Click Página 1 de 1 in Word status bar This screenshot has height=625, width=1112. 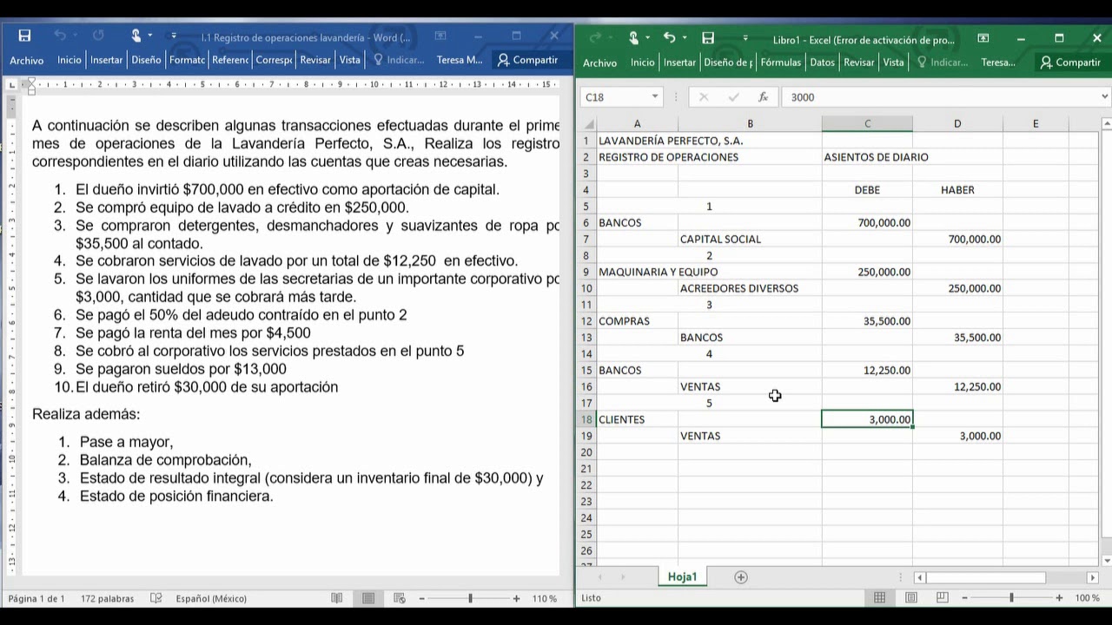coord(36,599)
